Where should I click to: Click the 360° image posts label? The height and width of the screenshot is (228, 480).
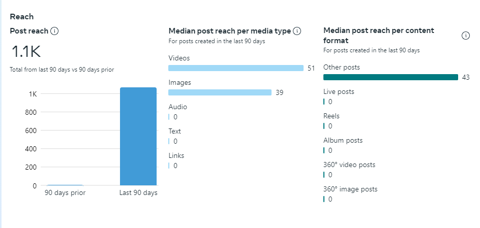coord(350,189)
